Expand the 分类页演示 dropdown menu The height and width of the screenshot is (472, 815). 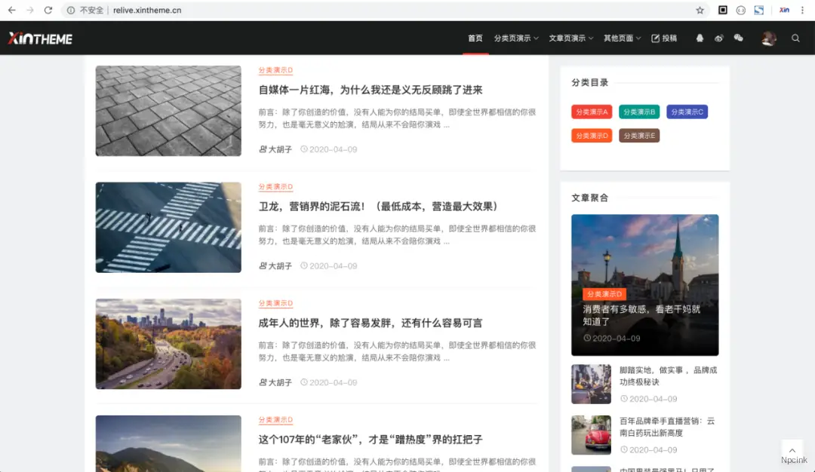(516, 38)
